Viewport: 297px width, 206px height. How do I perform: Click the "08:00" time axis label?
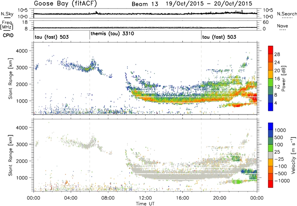[108, 198]
